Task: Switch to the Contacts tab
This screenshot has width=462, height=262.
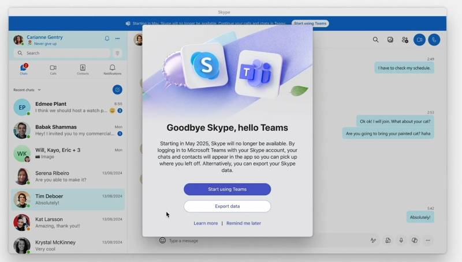Action: coord(83,70)
